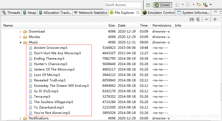222x121 pixels.
Task: Open the Network Statistics tab
Action: (x=90, y=12)
